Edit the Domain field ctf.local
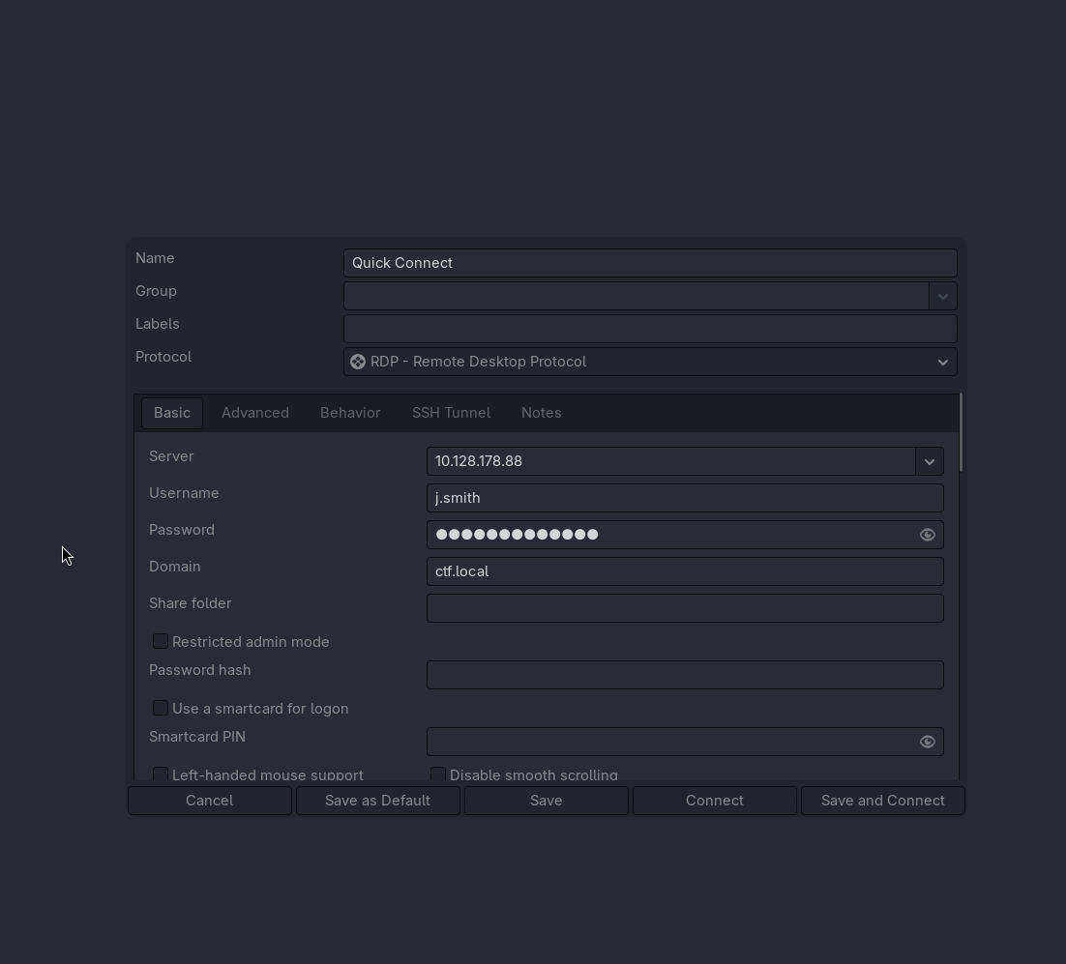The width and height of the screenshot is (1066, 964). (x=685, y=571)
